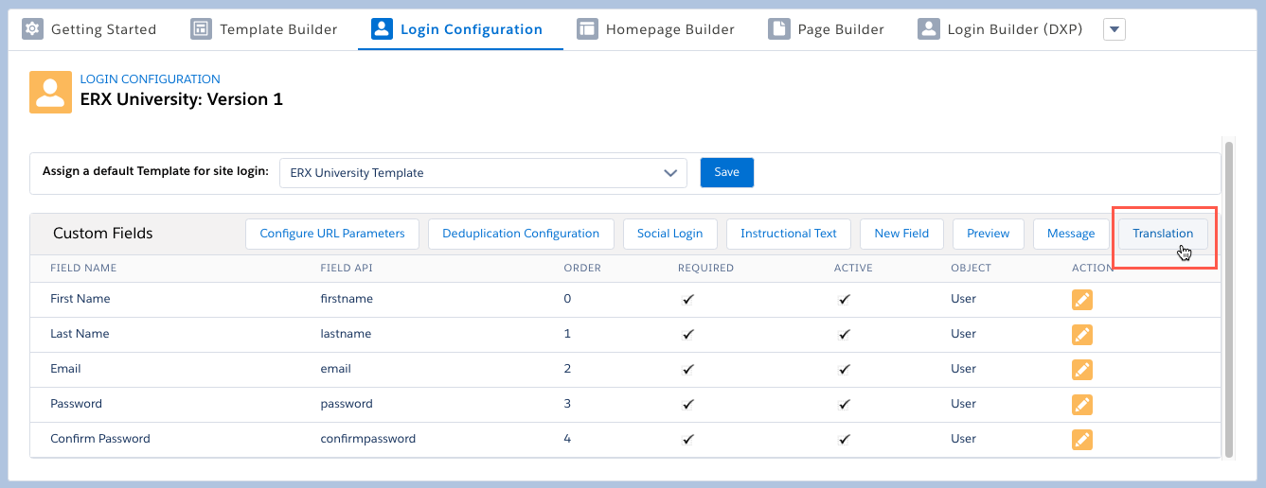The height and width of the screenshot is (488, 1266).
Task: Click the Getting Started gear icon
Action: click(x=32, y=29)
